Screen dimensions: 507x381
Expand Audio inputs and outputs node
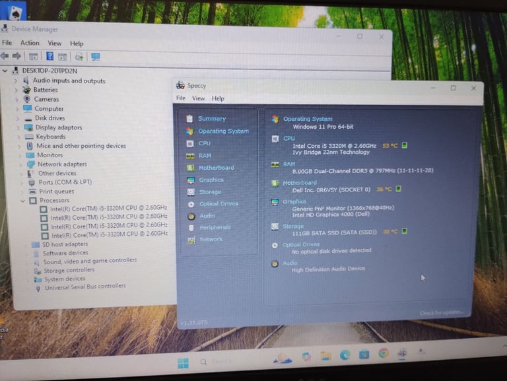point(16,81)
